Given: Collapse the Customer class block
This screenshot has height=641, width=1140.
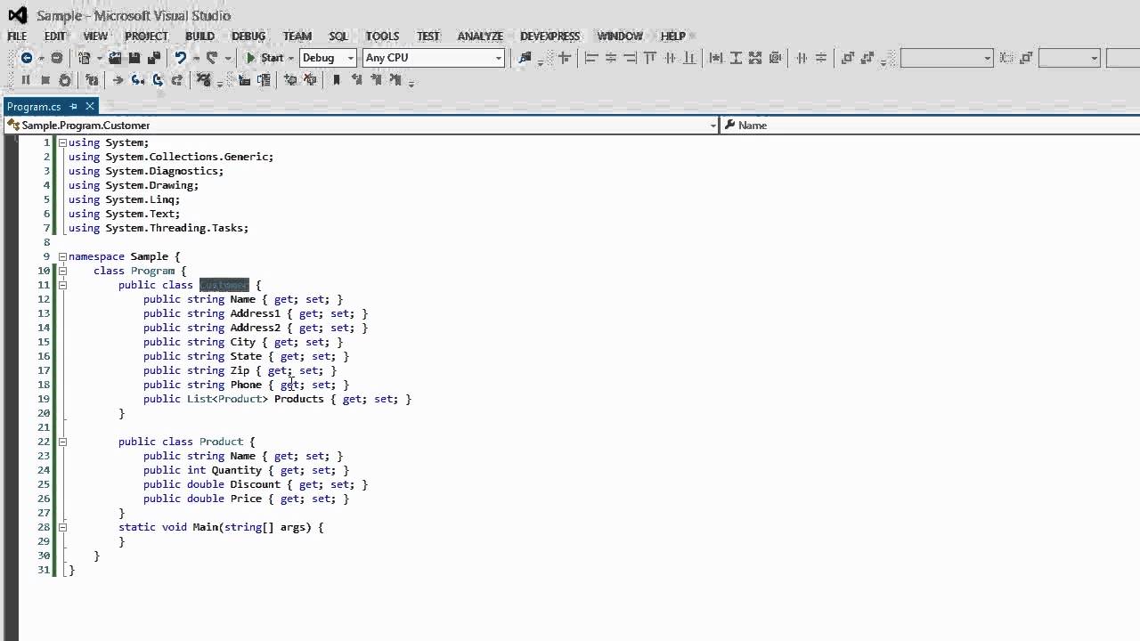Looking at the screenshot, I should click(x=62, y=285).
